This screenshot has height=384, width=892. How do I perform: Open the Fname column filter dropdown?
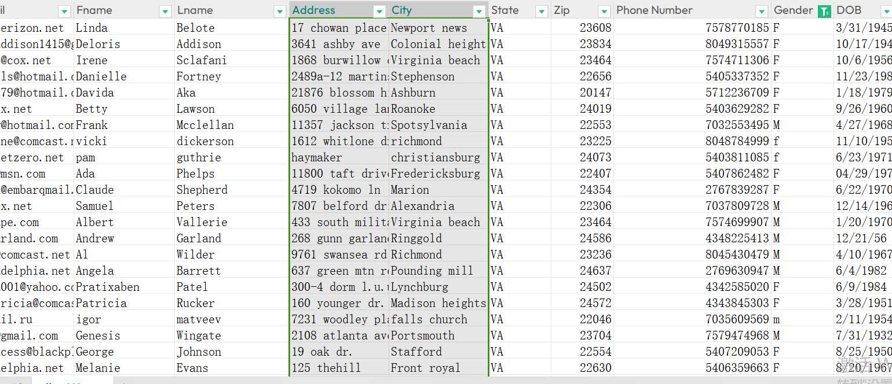(x=165, y=11)
